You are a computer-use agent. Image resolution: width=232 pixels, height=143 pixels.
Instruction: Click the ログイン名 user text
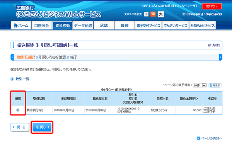170,6
